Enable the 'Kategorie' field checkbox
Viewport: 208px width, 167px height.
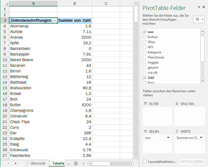[144, 52]
